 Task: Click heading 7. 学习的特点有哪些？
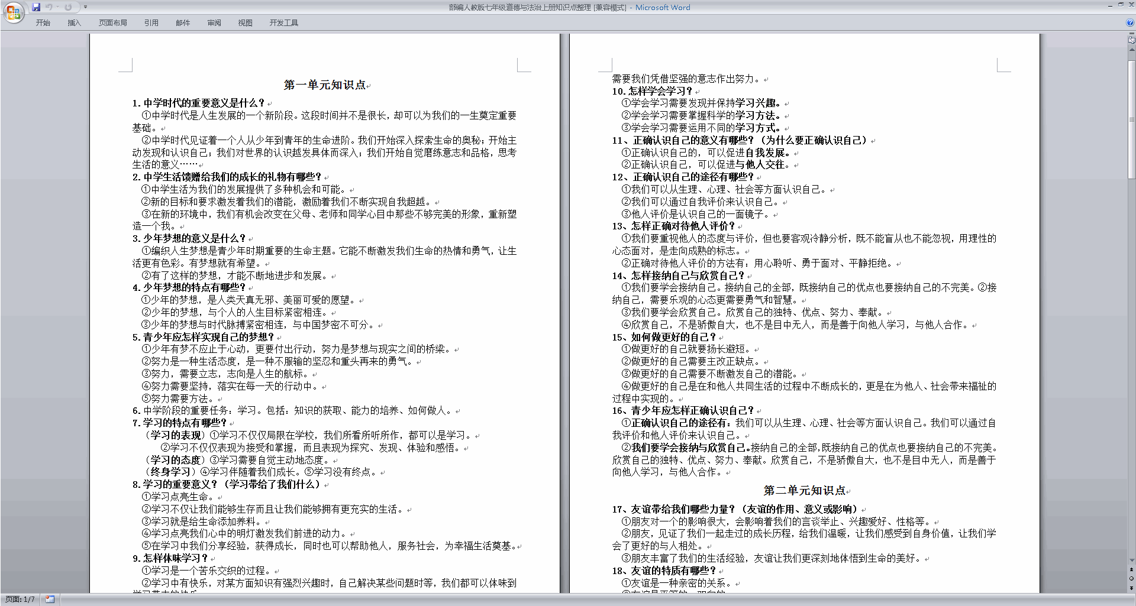click(x=179, y=423)
